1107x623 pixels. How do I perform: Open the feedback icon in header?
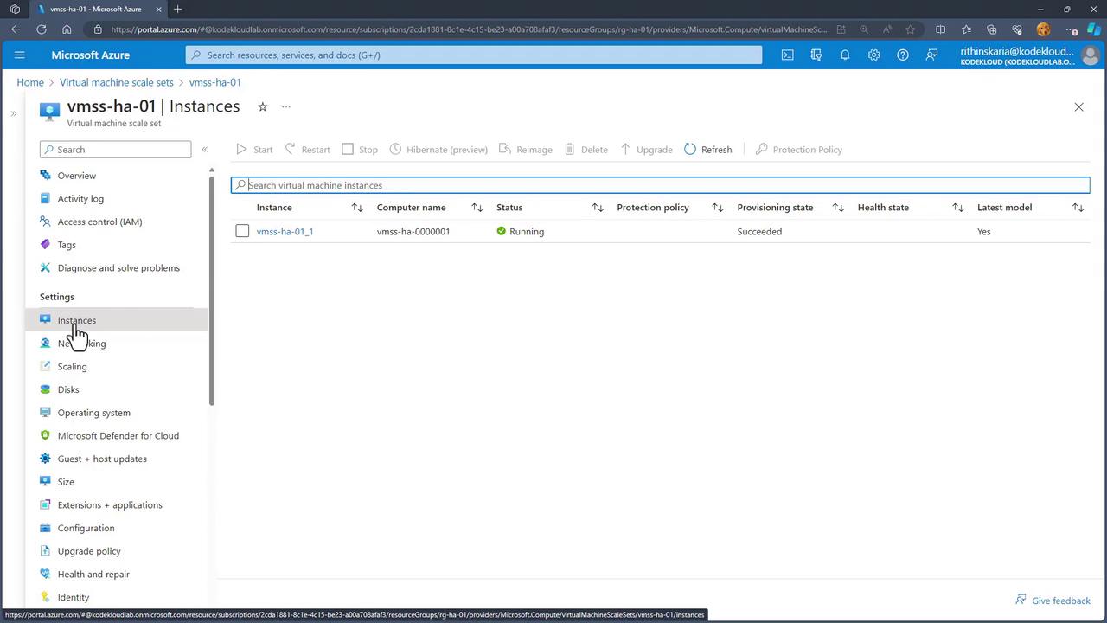point(931,55)
